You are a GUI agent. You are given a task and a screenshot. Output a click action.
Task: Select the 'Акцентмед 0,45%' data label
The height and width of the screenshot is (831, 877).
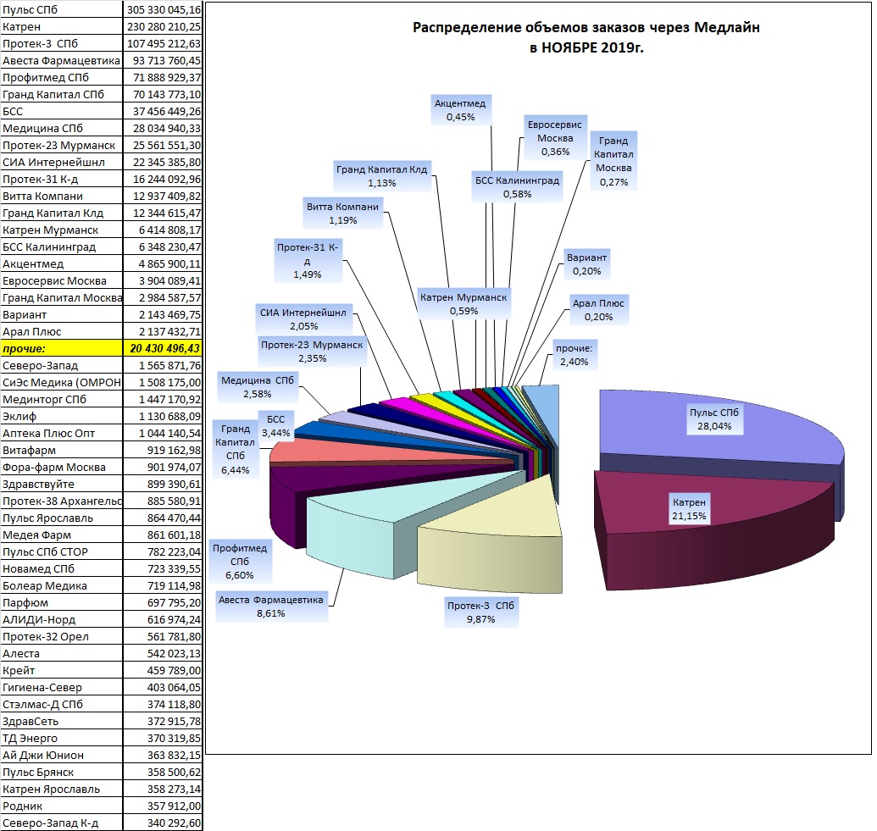coord(460,110)
